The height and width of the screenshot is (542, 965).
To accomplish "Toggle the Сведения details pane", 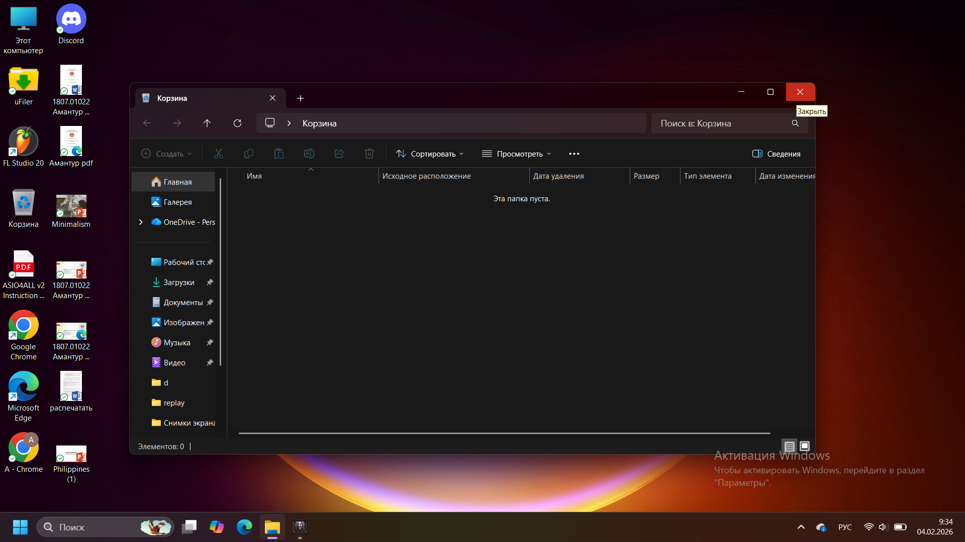I will [777, 154].
